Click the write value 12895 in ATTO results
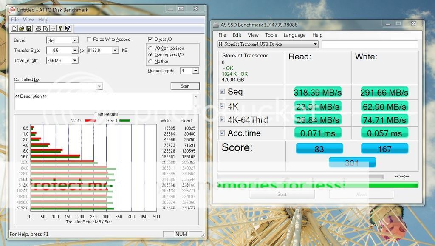Viewport: 435px width, 246px height. coord(169,128)
